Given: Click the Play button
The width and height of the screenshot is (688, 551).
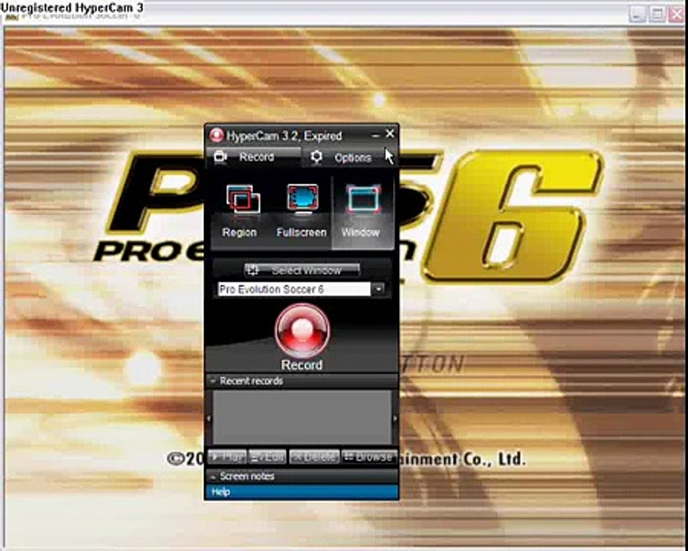Looking at the screenshot, I should coord(227,458).
